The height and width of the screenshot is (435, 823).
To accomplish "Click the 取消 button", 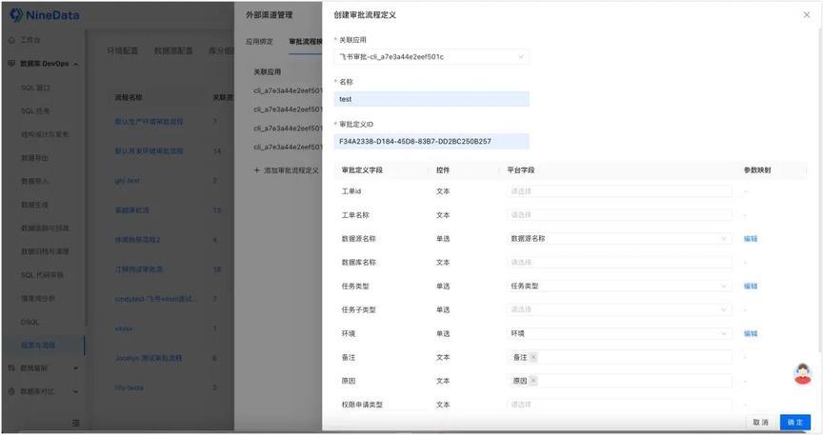I will point(760,422).
